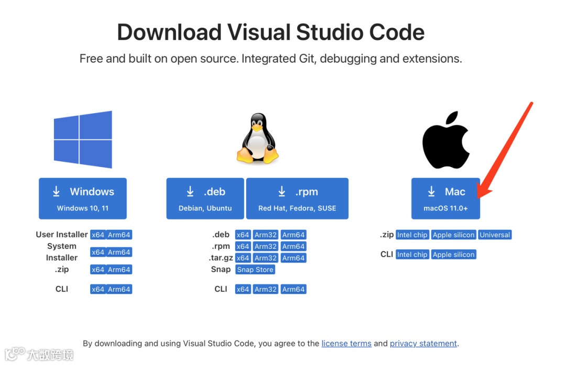The image size is (566, 365).
Task: Select x64 in Linux CLI row
Action: [243, 289]
